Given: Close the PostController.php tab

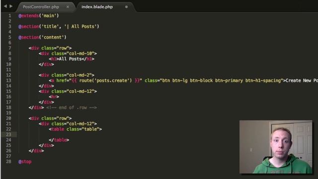Looking at the screenshot, I should click(68, 6).
